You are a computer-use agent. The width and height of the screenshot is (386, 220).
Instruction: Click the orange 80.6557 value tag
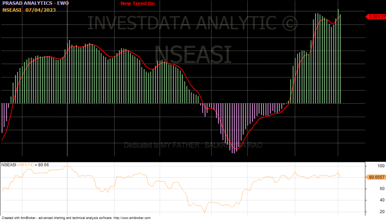click(377, 177)
